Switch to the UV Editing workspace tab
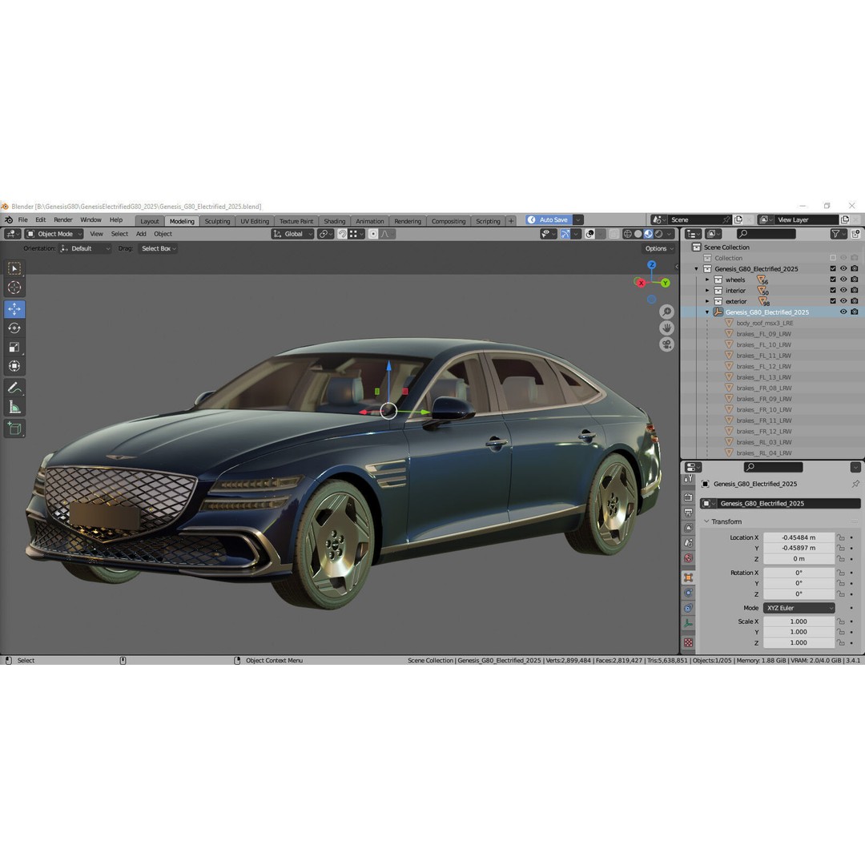The height and width of the screenshot is (865, 865). (x=255, y=221)
